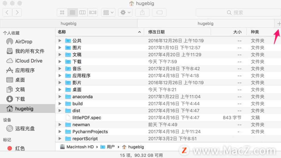The width and height of the screenshot is (281, 158).
Task: Select the 影片 folder icon
Action: click(x=68, y=83)
